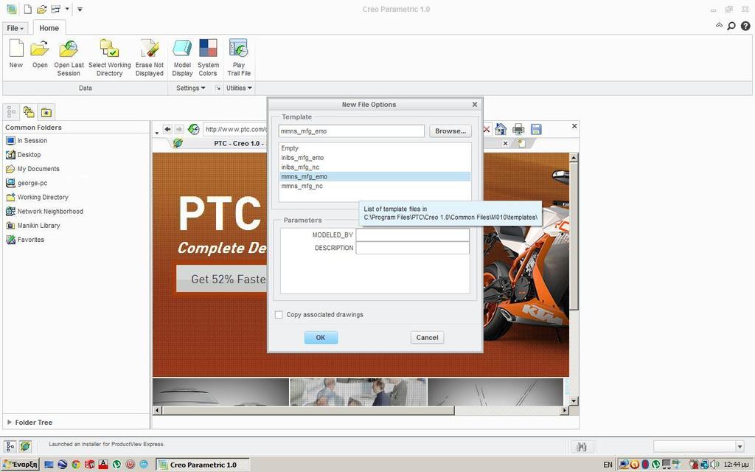This screenshot has height=472, width=755.
Task: Select the mmns_mfg_emo template in the list
Action: coord(375,177)
